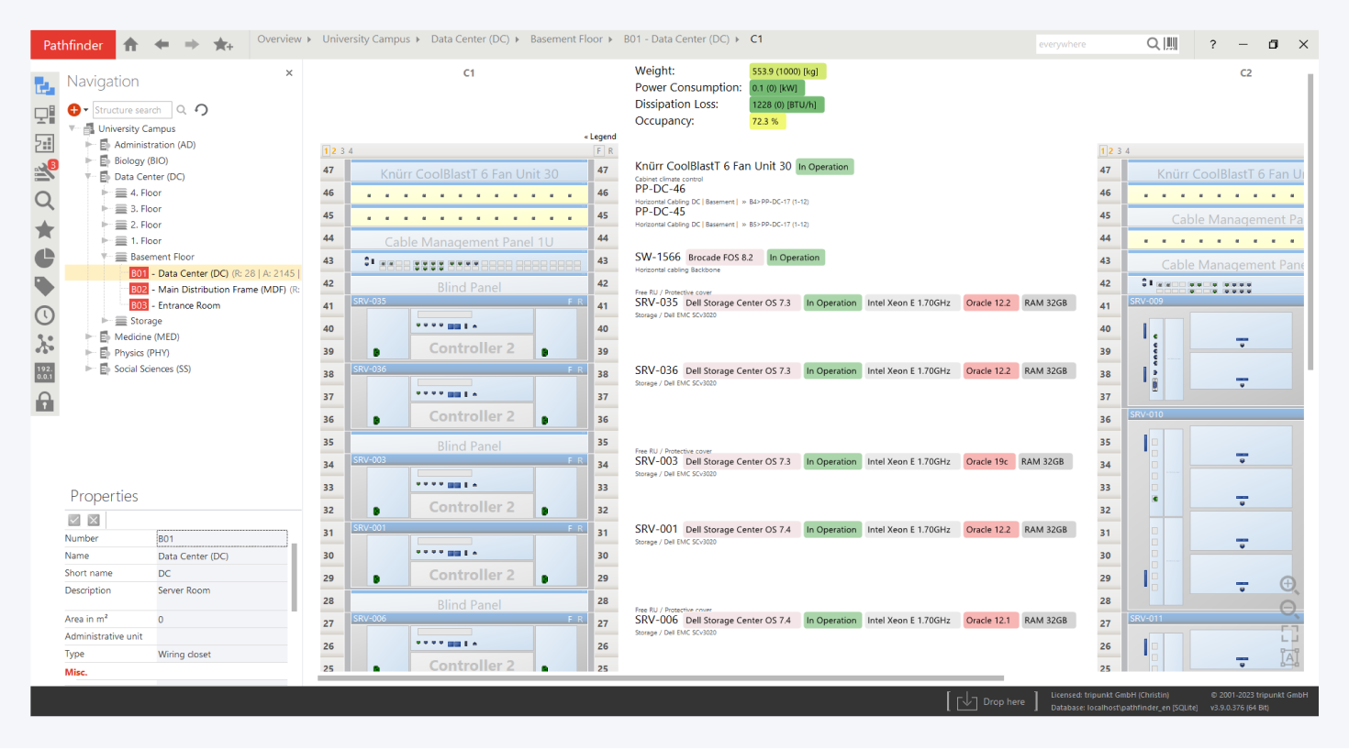Select Basement Floor in the breadcrumb

pos(565,39)
